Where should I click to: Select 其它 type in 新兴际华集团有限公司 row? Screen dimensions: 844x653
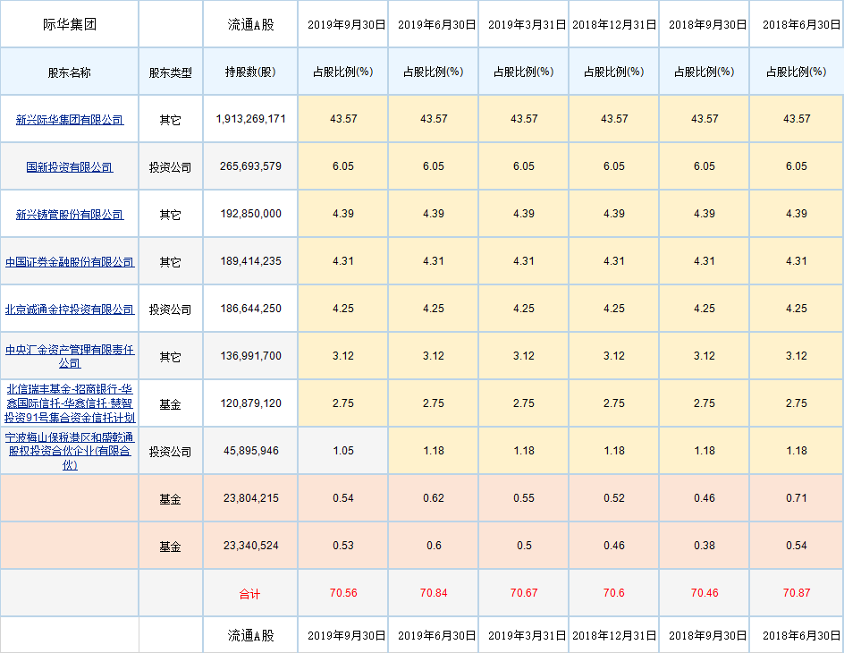point(170,120)
